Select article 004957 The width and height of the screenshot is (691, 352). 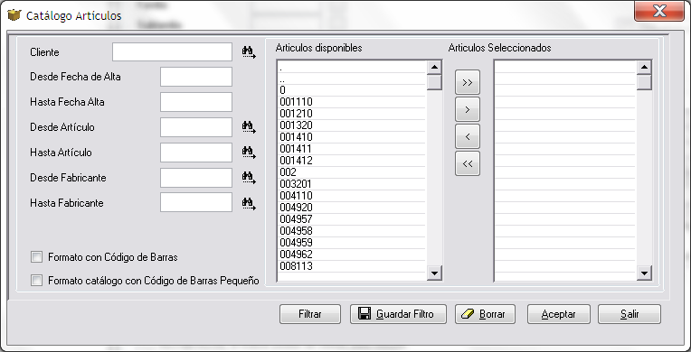352,219
